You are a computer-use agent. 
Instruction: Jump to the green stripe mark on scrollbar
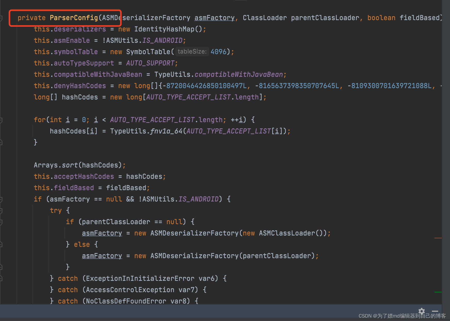tap(438, 292)
